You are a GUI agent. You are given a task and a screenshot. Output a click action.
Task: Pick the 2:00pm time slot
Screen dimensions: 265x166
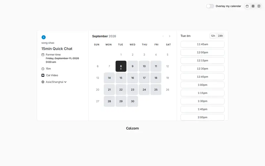point(202,117)
